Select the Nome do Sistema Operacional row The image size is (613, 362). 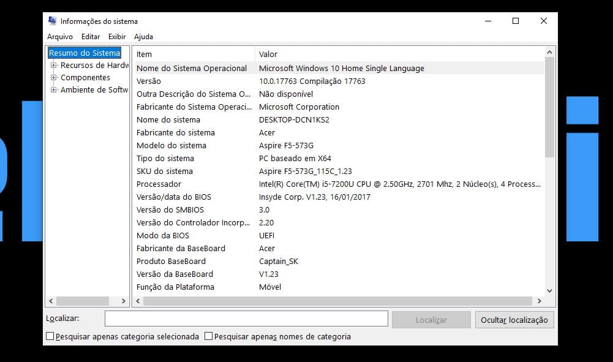pyautogui.click(x=339, y=69)
